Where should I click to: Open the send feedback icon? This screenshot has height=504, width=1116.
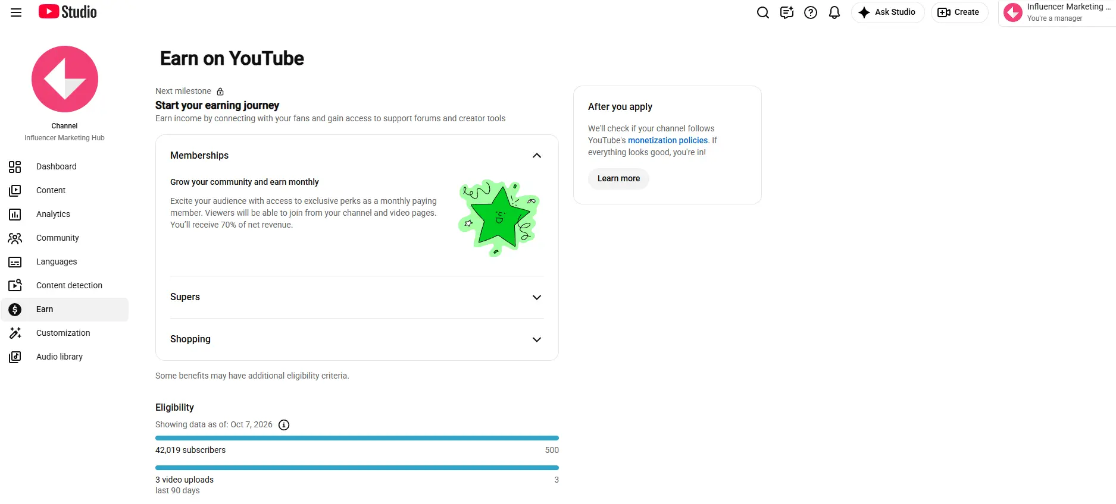(x=787, y=12)
